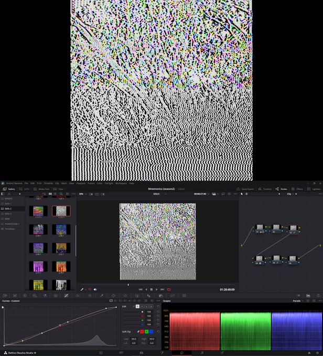Play the clip forward
This screenshot has width=323, height=356.
[157, 289]
